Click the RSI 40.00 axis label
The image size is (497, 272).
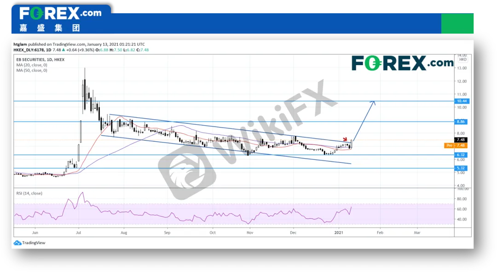pyautogui.click(x=462, y=219)
